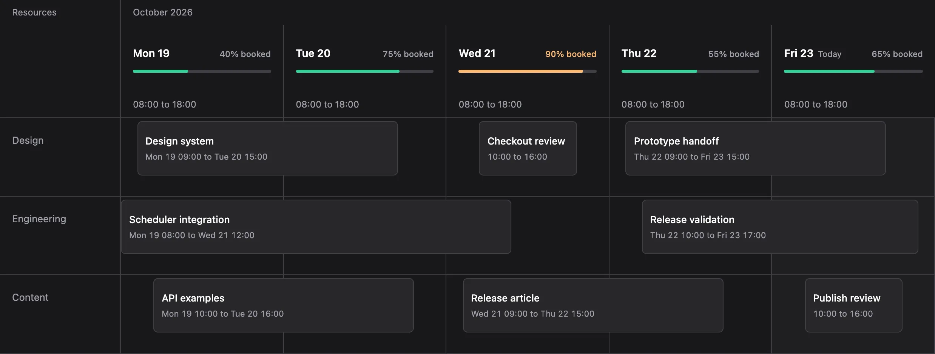The image size is (935, 354).
Task: Click the 90% booked label
Action: click(571, 54)
